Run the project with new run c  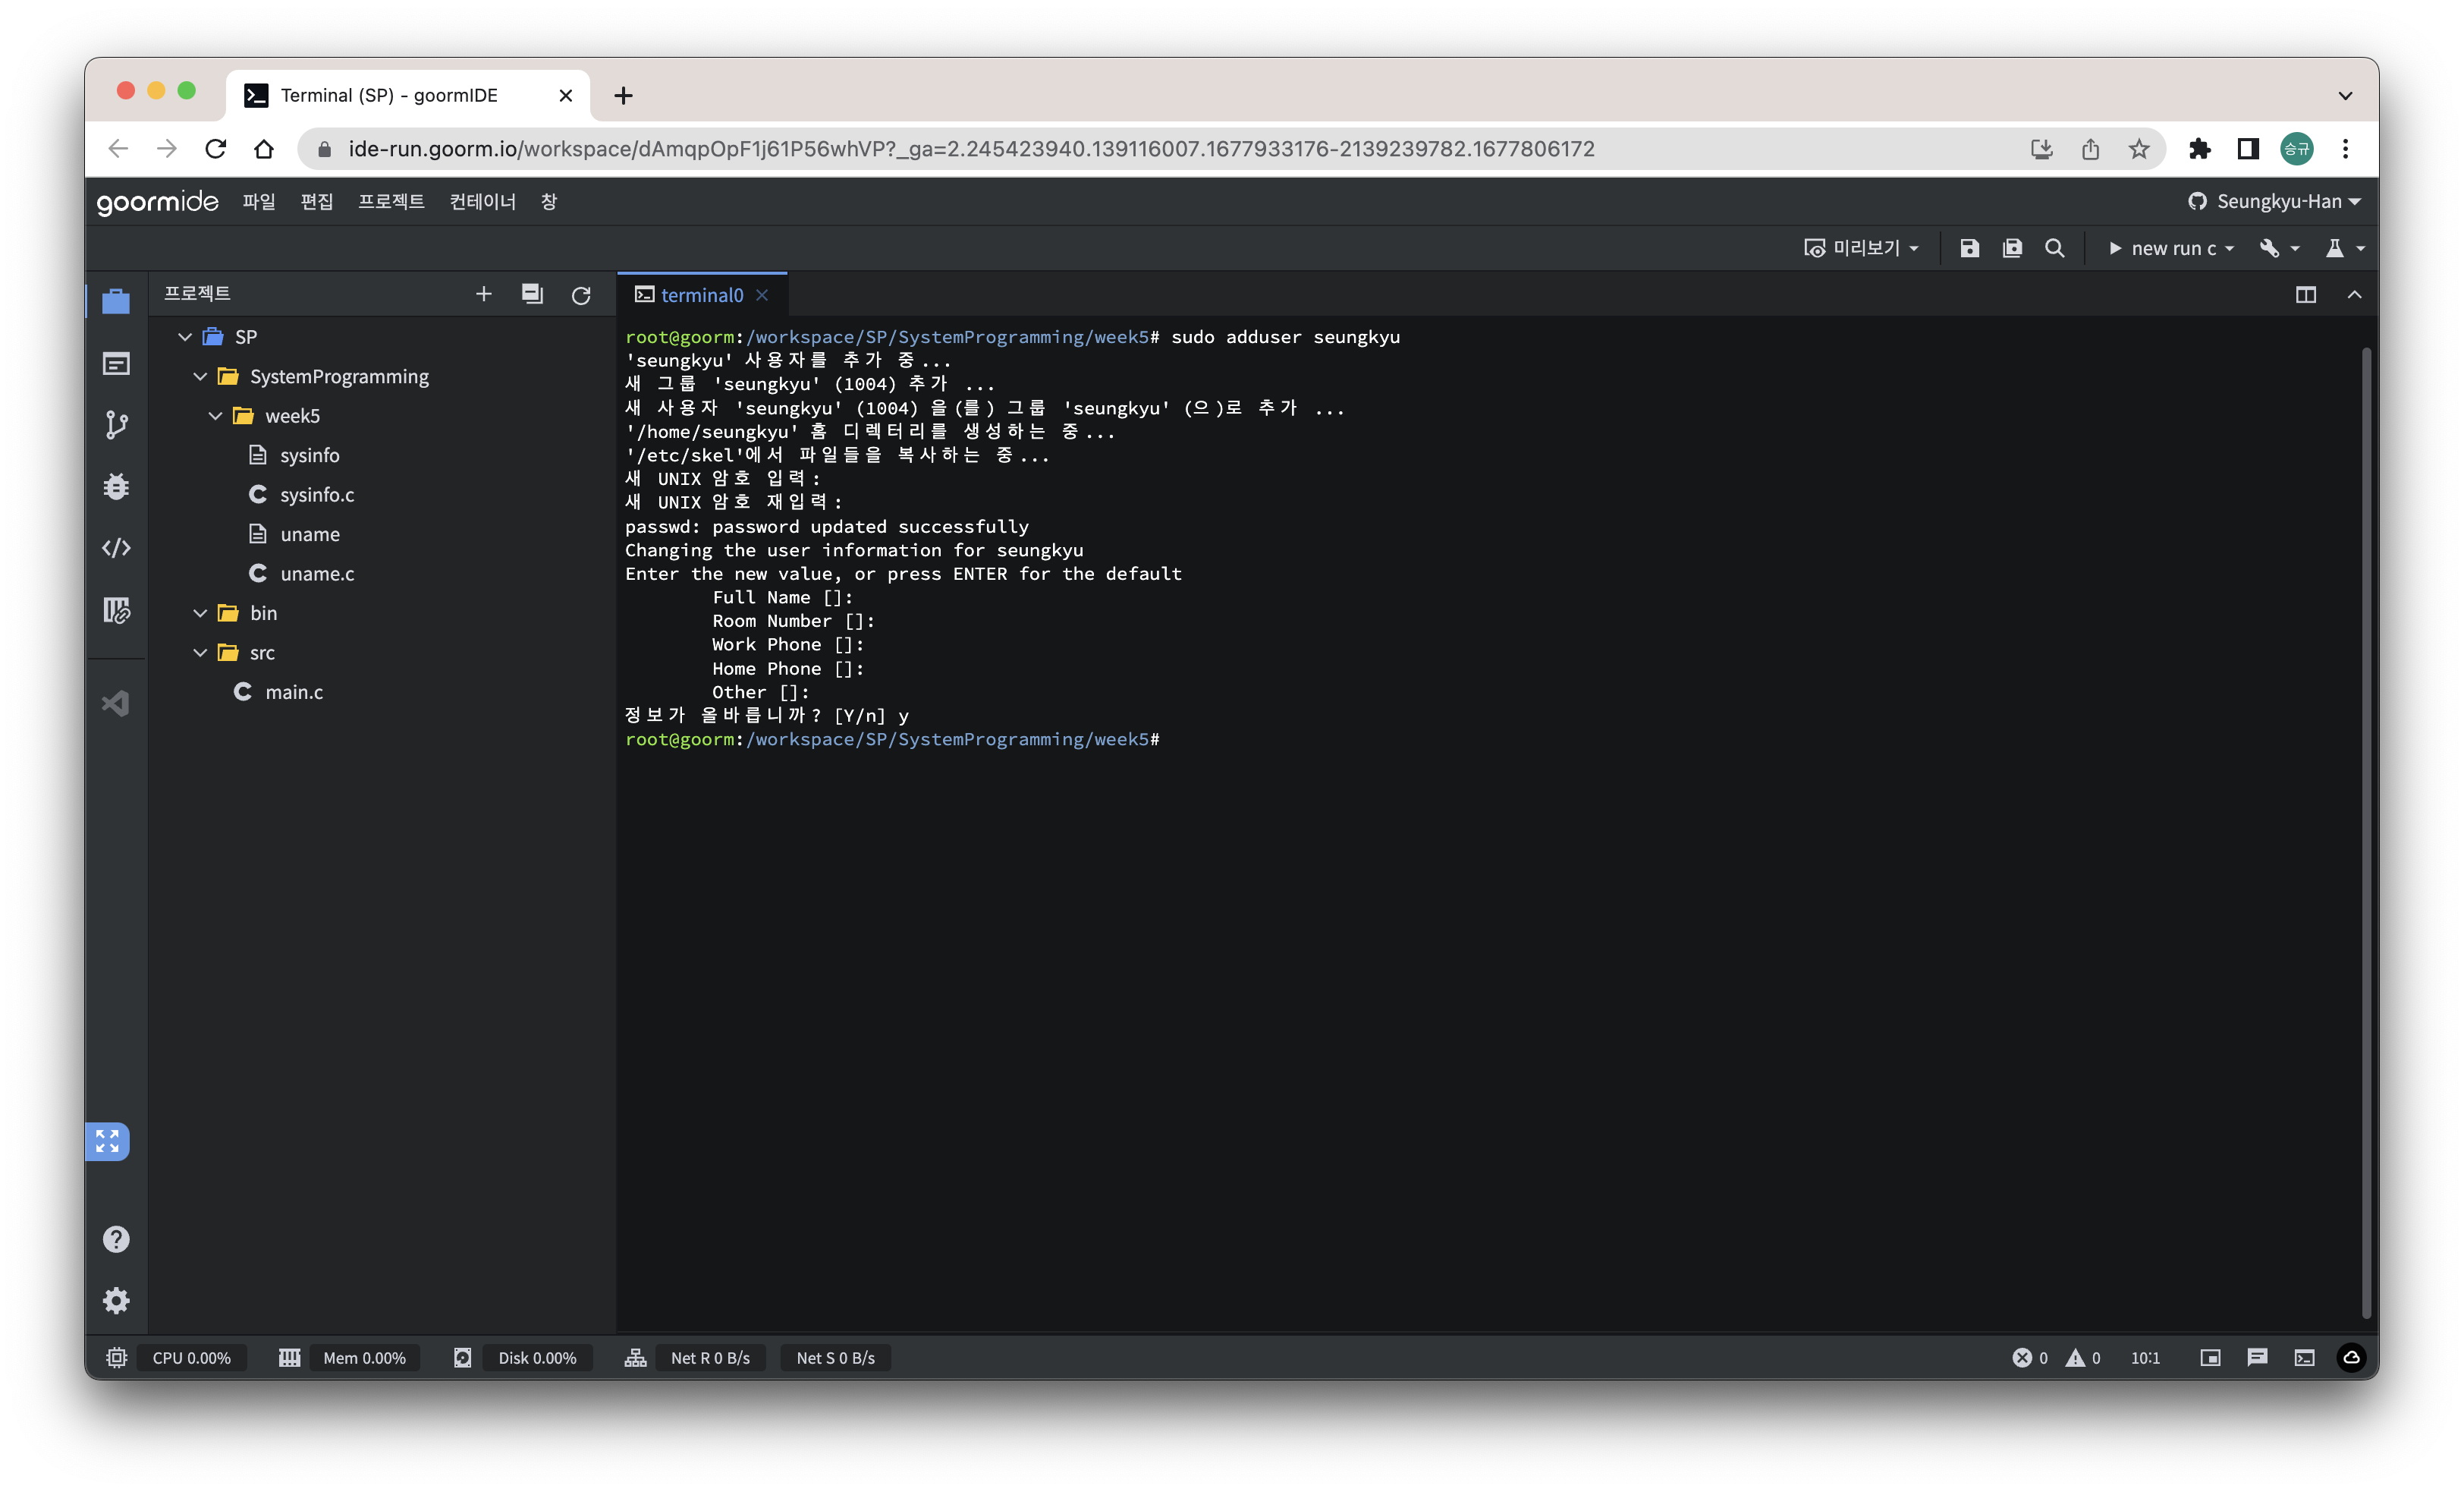click(2161, 248)
